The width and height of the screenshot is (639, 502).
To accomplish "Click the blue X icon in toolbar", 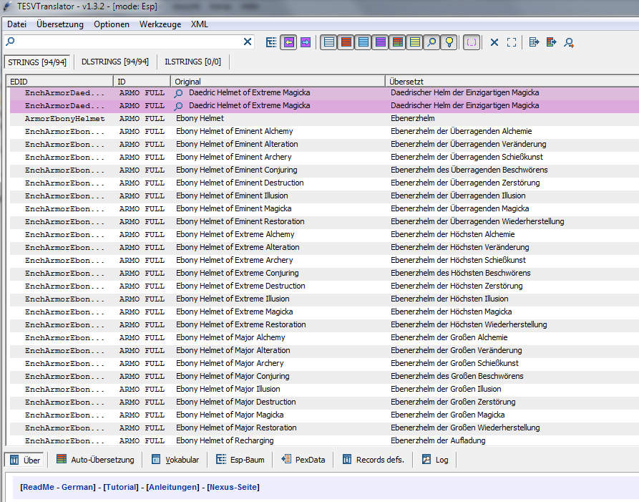I will click(494, 42).
